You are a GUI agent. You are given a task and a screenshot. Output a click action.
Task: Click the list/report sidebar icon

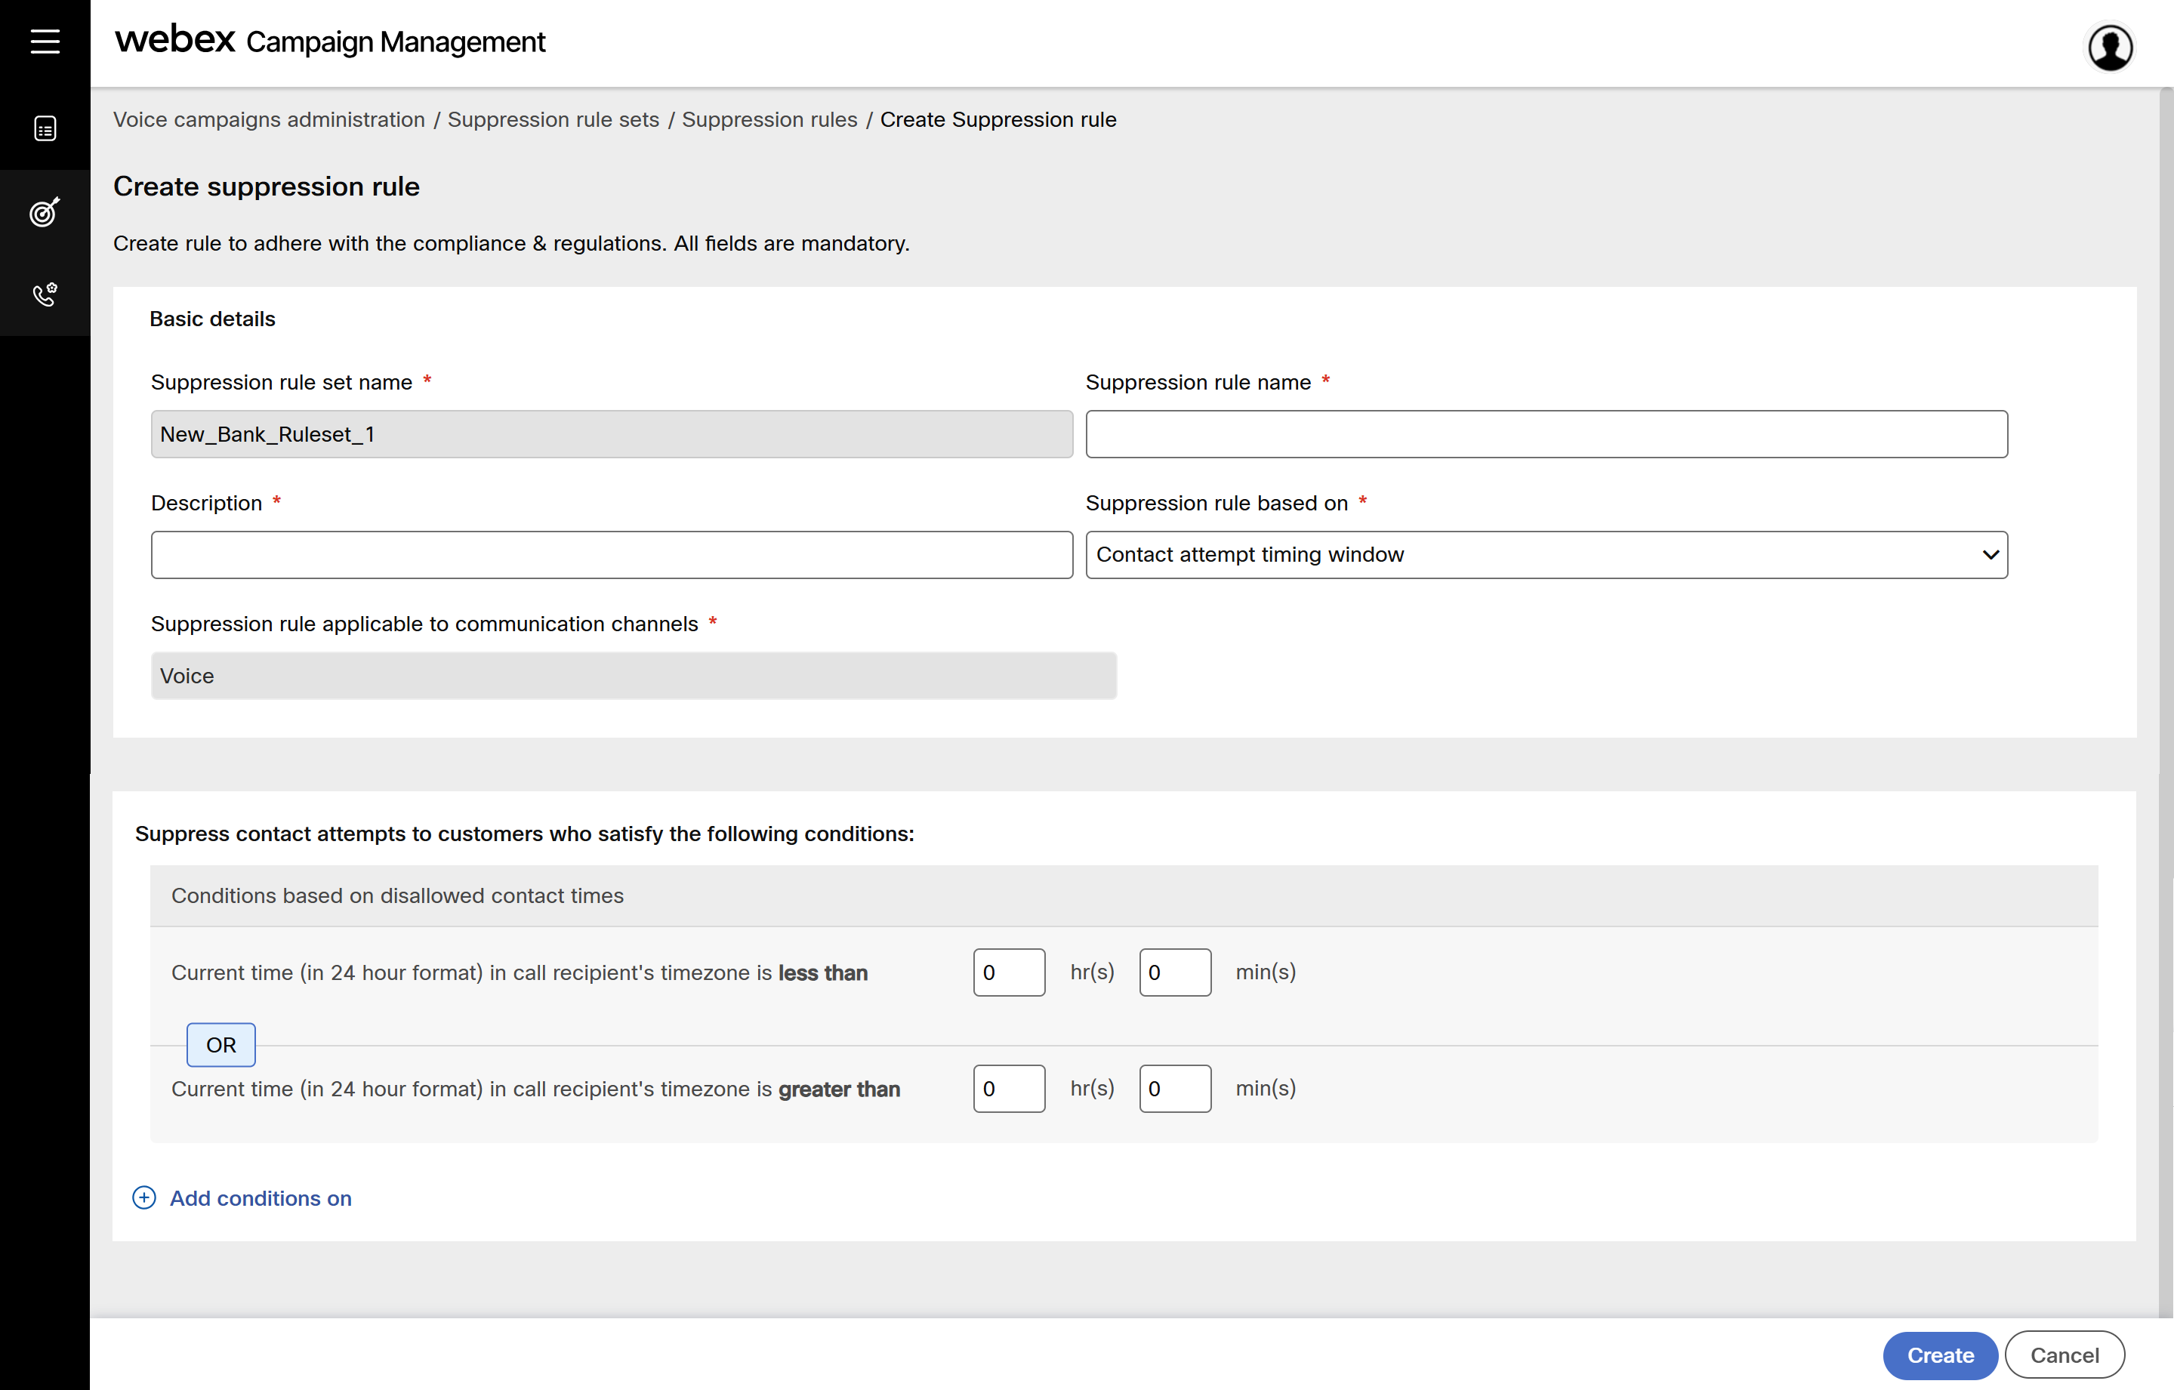pos(45,128)
